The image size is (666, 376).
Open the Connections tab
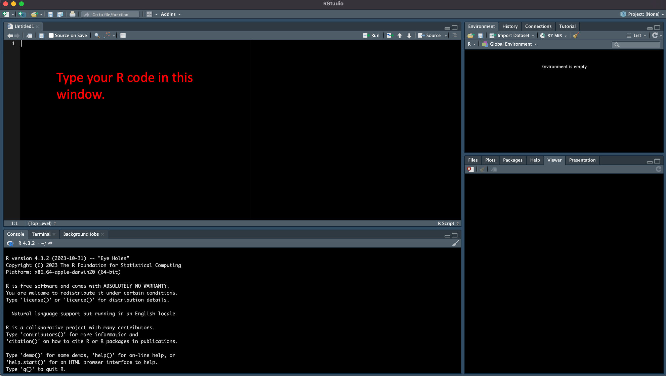click(x=538, y=26)
